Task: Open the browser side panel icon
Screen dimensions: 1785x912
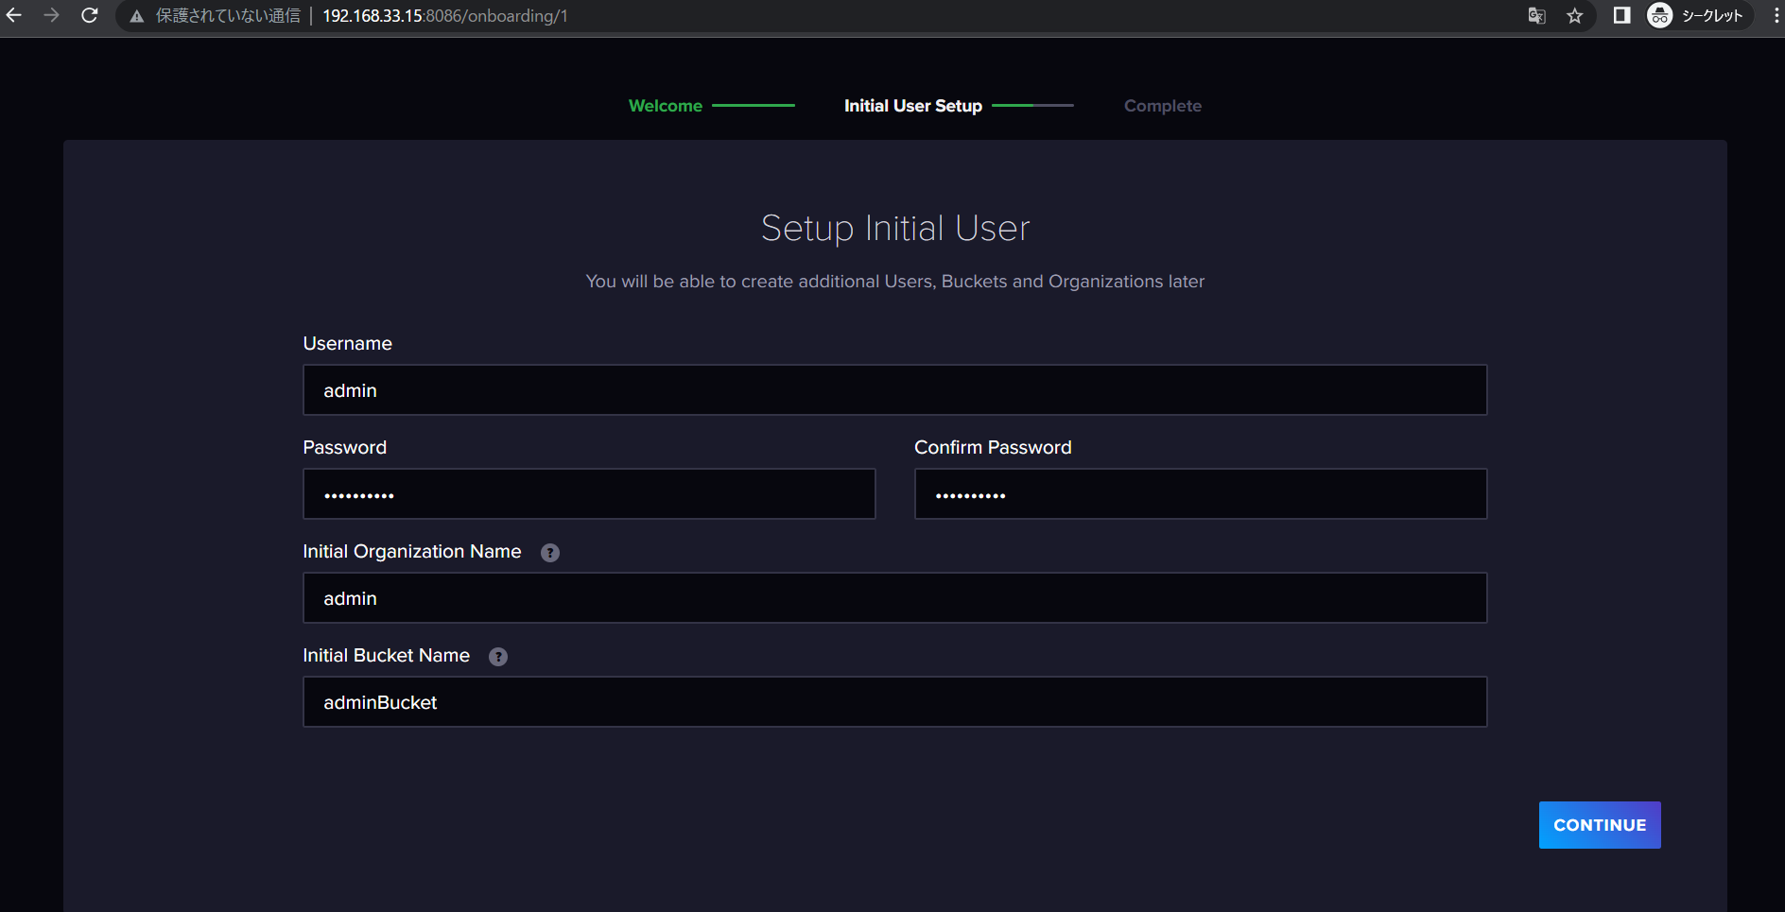Action: pyautogui.click(x=1621, y=16)
